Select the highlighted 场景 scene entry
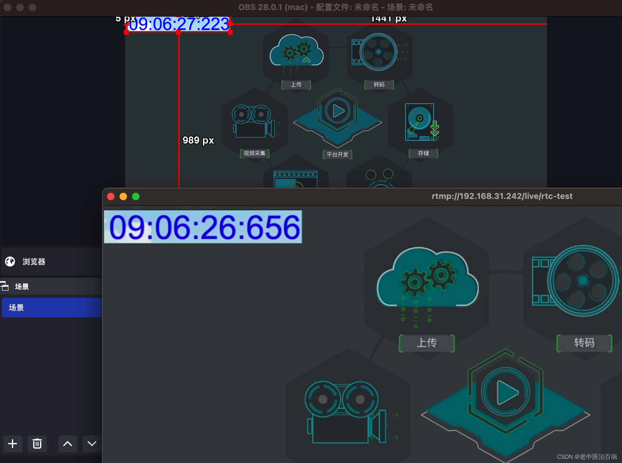 point(17,308)
